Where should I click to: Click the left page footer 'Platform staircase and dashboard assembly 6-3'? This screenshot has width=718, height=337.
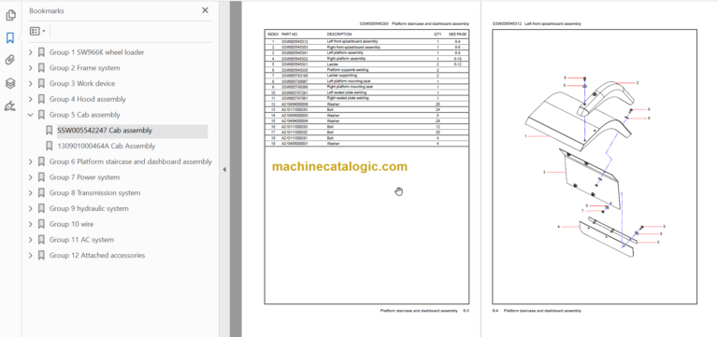coord(424,311)
